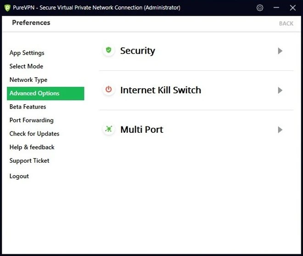Open the Security option label
303x256 pixels.
138,51
